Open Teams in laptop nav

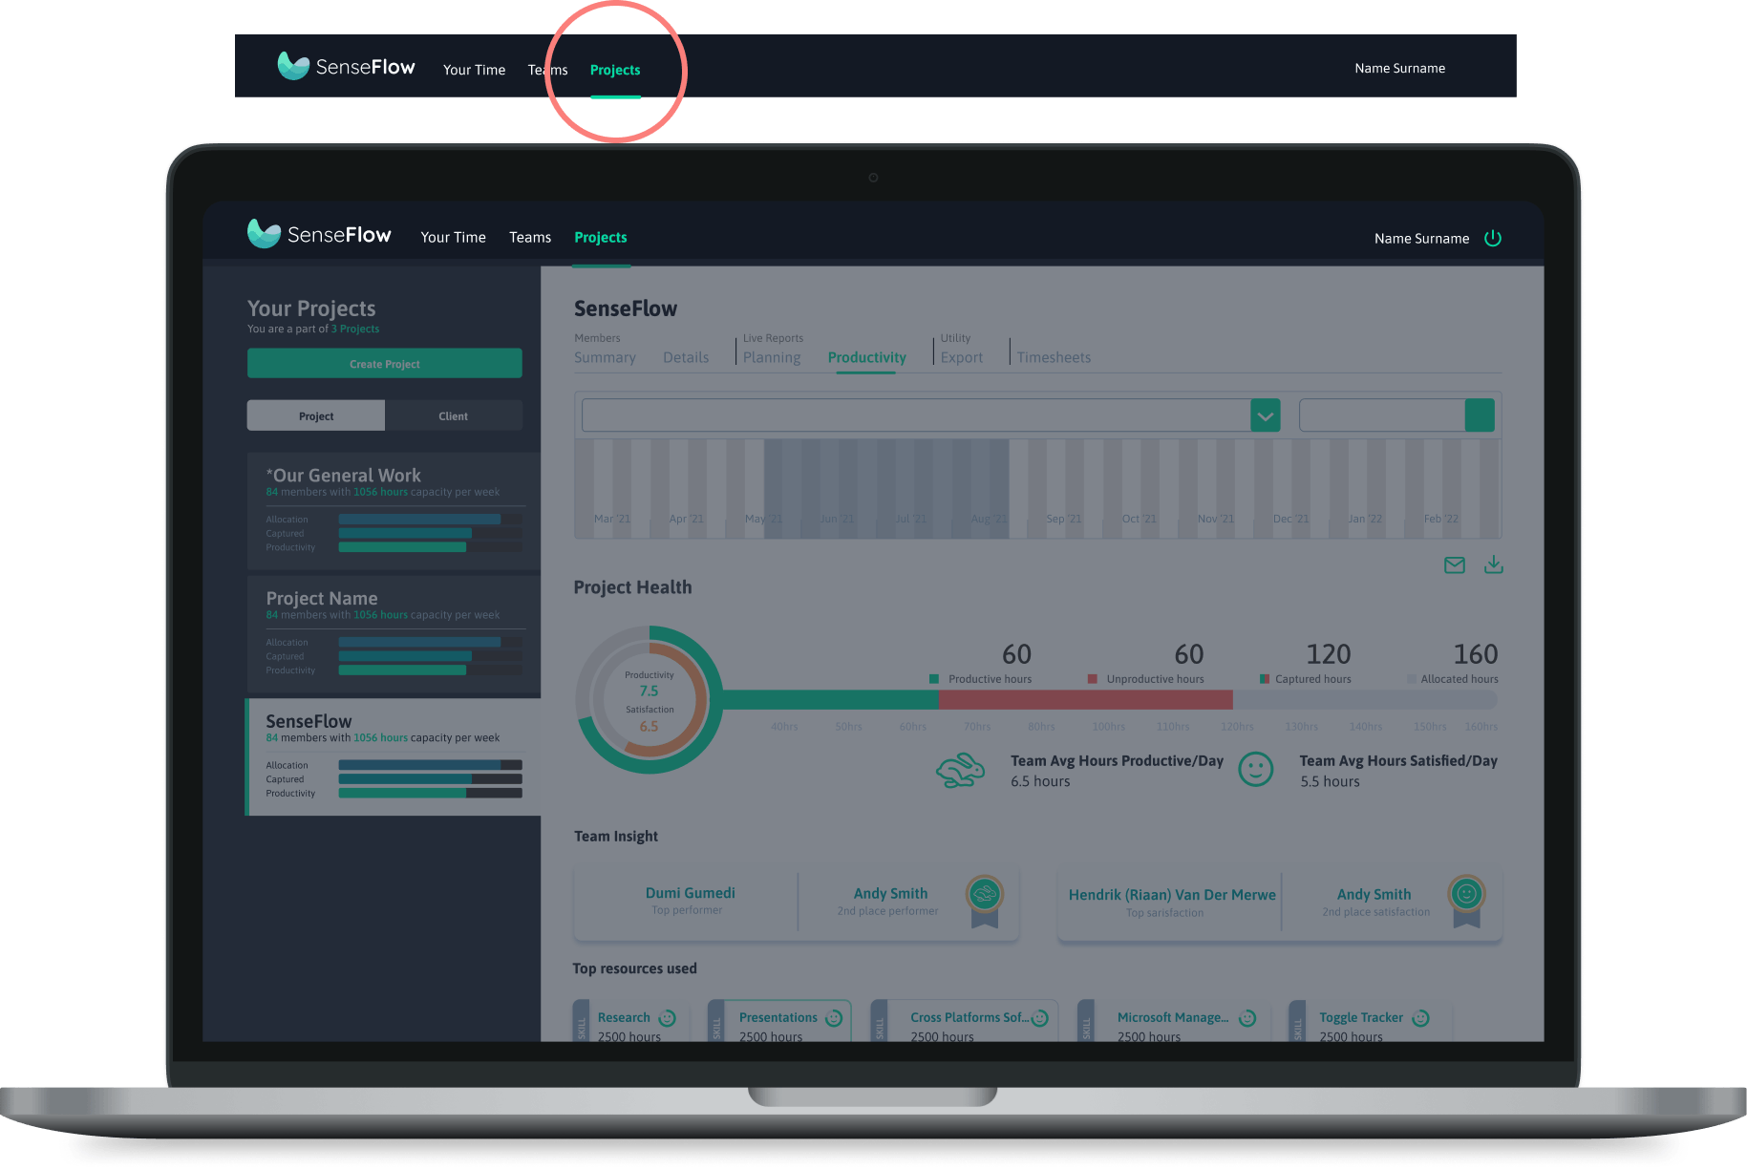pos(530,238)
